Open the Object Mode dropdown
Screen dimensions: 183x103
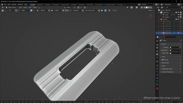click(11, 7)
